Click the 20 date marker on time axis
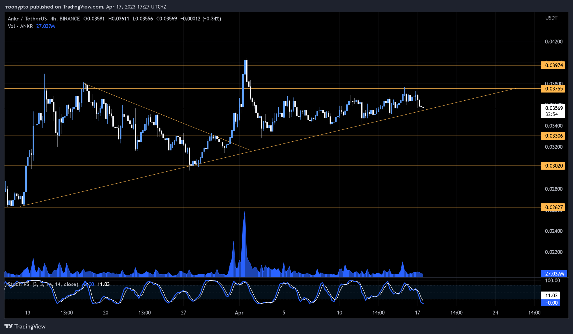This screenshot has width=573, height=334. click(105, 313)
